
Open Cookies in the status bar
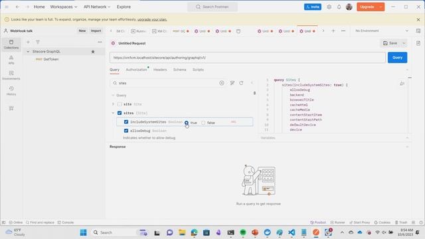[382, 222]
